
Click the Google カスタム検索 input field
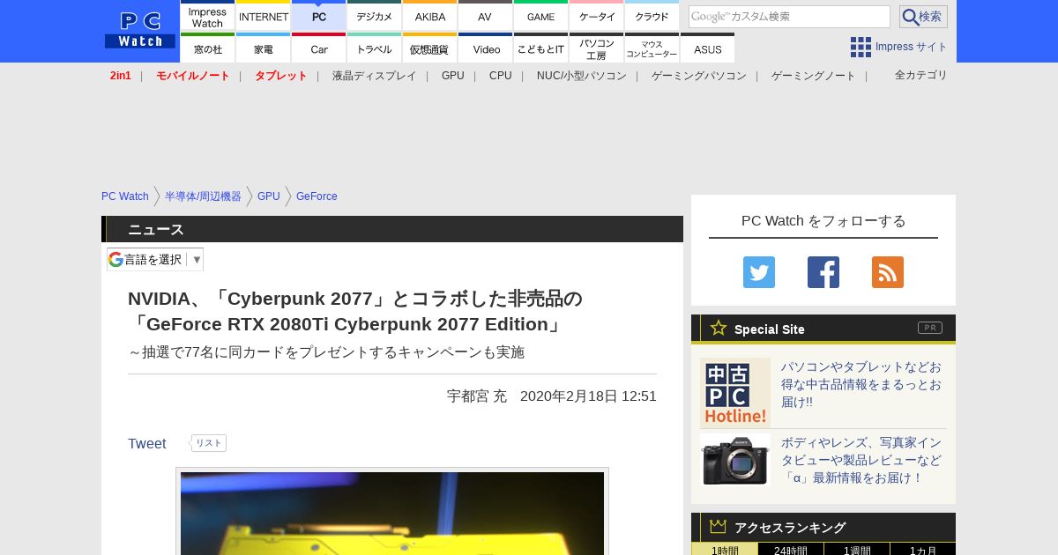(789, 17)
